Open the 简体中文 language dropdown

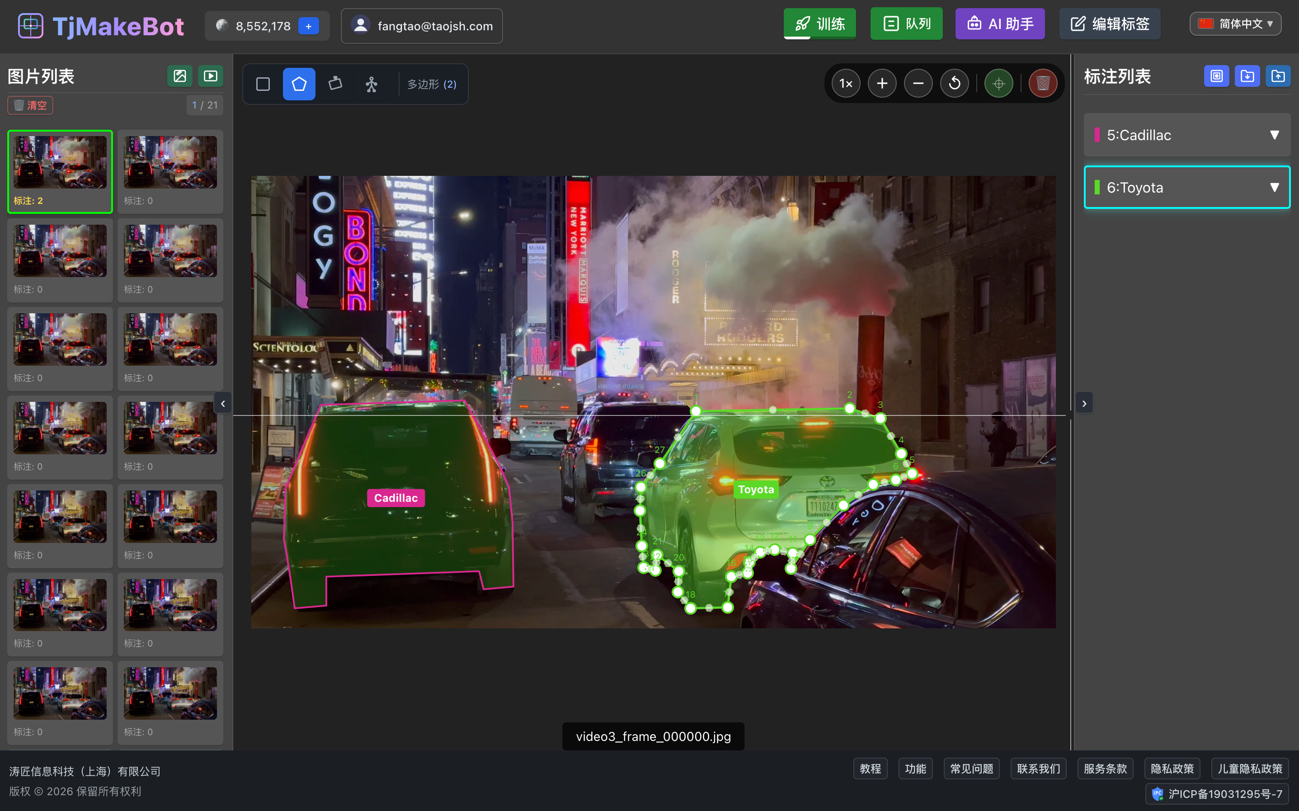[1235, 24]
